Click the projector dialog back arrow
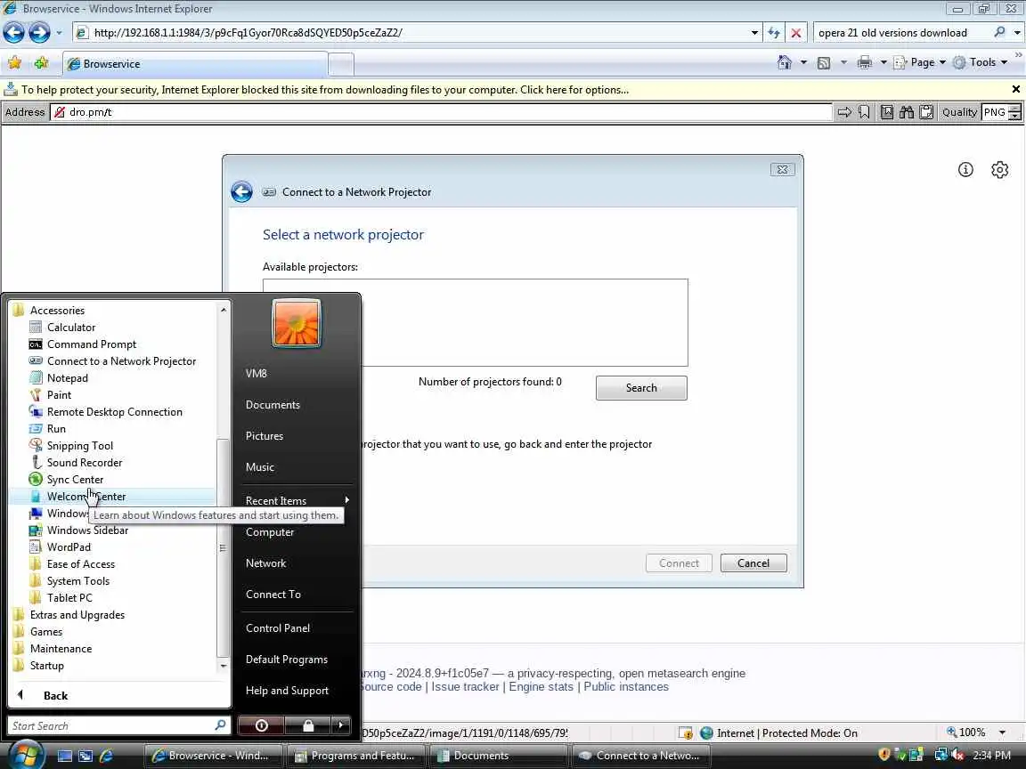This screenshot has height=769, width=1026. coord(241,191)
